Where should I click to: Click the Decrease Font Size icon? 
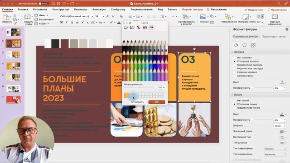point(113,16)
